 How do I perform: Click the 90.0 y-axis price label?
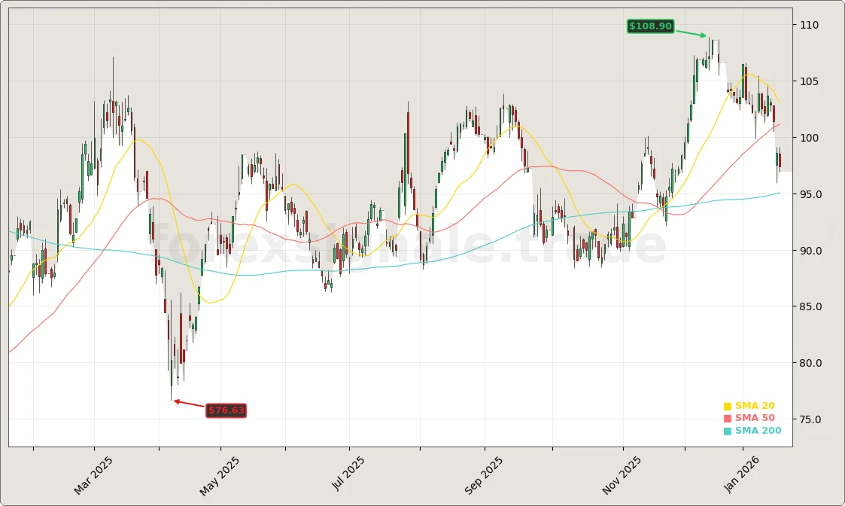pyautogui.click(x=811, y=251)
